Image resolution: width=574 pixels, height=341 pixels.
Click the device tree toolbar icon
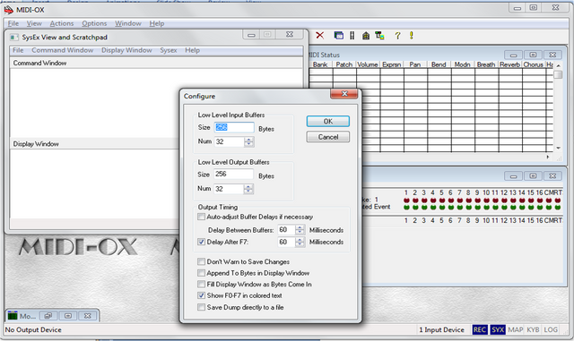tap(379, 36)
